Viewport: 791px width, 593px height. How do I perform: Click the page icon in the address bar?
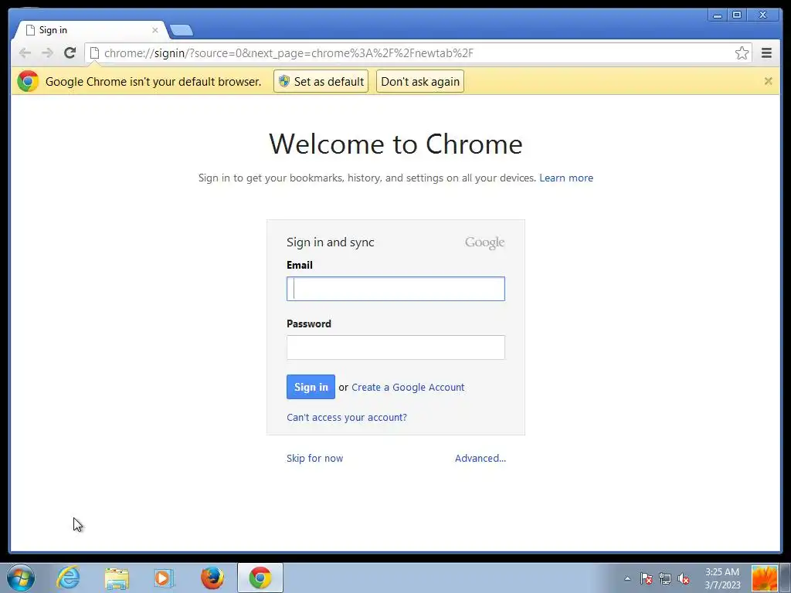94,53
